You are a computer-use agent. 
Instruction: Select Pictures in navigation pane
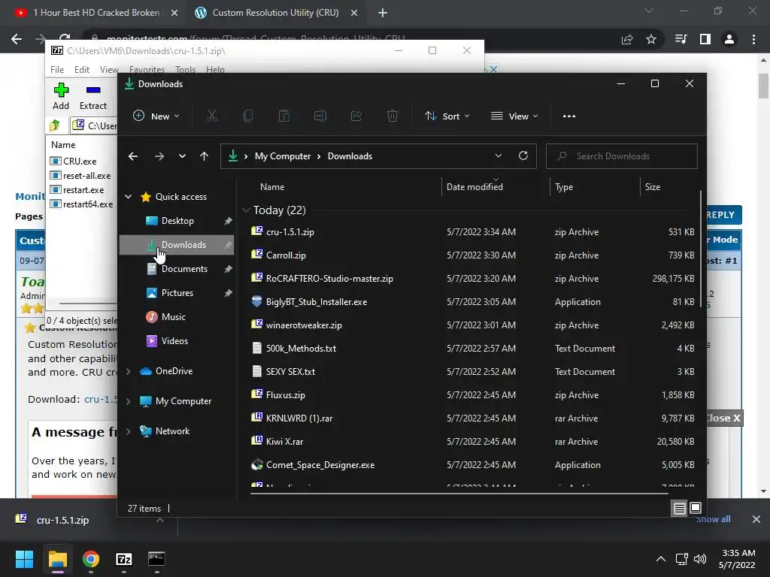[177, 293]
